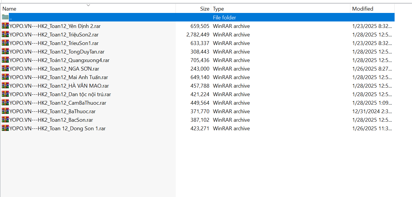Select the TrieuSon1.rar file name
412x197 pixels.
click(54, 43)
